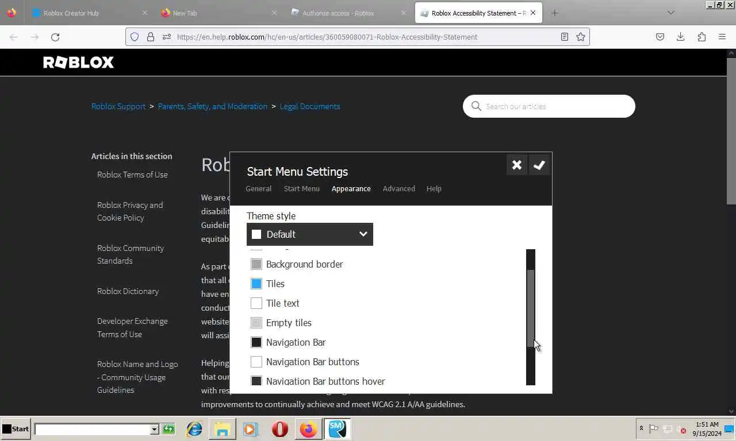Screen dimensions: 736x441
Task: Click the Tile text color swatch
Action: coord(256,303)
